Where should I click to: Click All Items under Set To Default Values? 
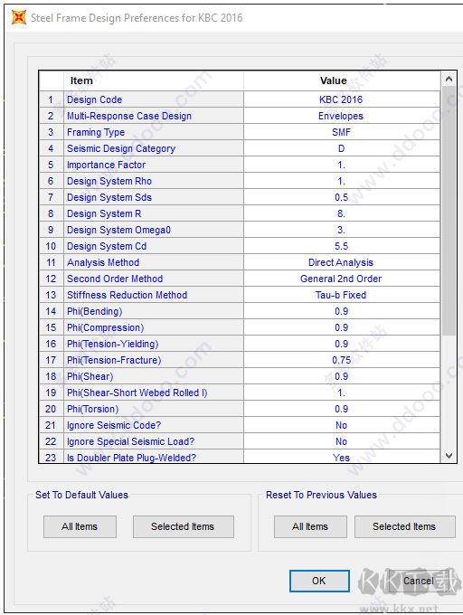coord(80,526)
